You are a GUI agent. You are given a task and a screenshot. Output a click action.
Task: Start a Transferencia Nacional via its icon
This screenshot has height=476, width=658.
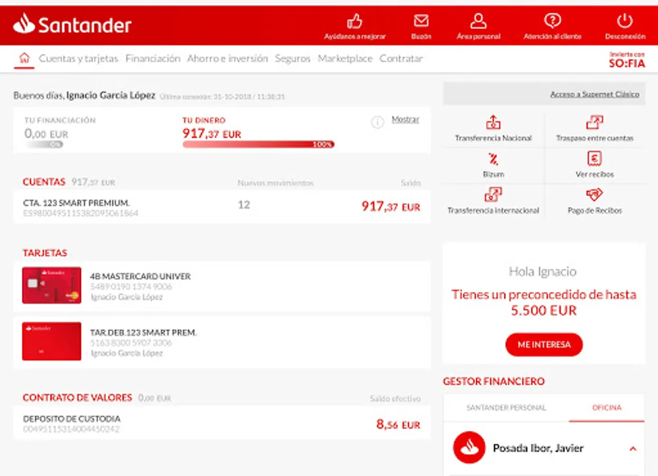coord(493,122)
